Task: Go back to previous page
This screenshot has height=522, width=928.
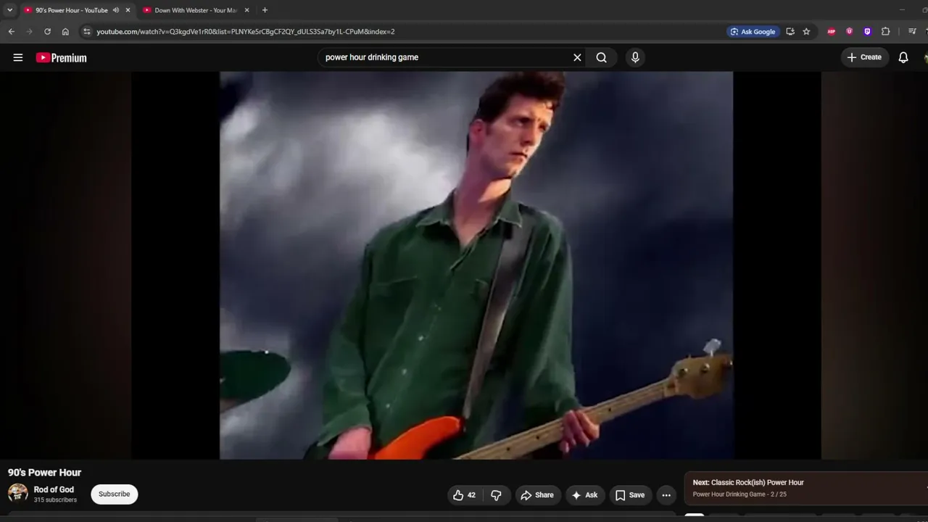Action: 12,32
